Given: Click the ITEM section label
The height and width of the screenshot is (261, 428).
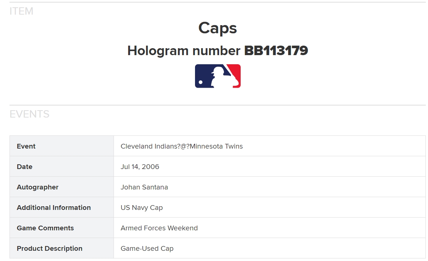Looking at the screenshot, I should [21, 11].
